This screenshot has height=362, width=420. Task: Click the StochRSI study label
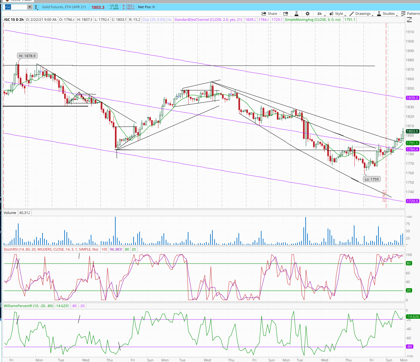point(51,249)
